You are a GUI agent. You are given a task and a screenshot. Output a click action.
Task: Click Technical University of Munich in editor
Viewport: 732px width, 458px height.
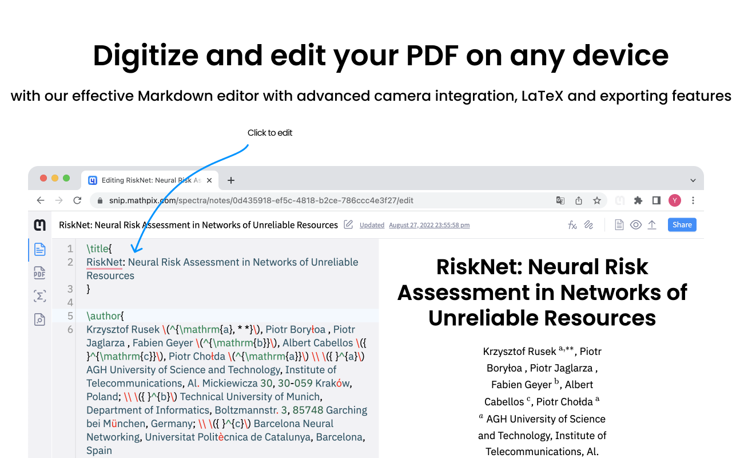(x=250, y=397)
